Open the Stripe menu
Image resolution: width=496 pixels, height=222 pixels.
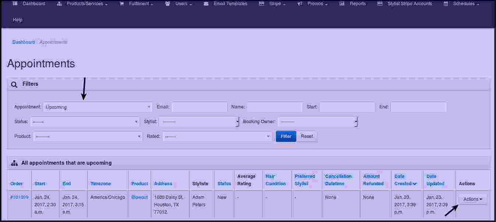[x=277, y=4]
